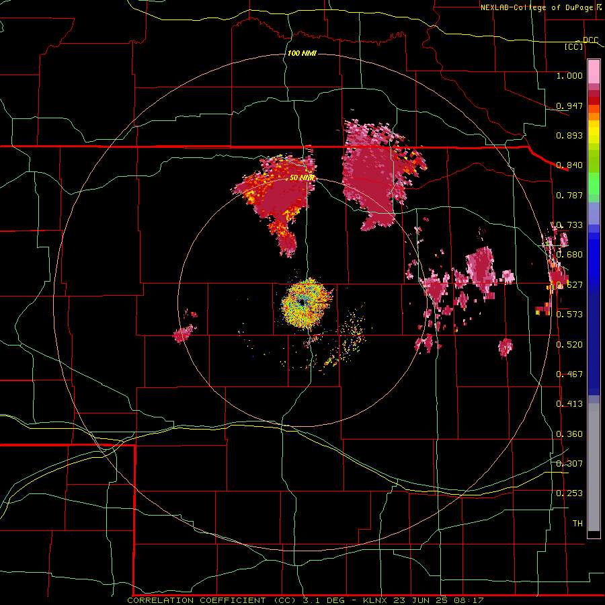Click the 0.840 legend value

[569, 165]
